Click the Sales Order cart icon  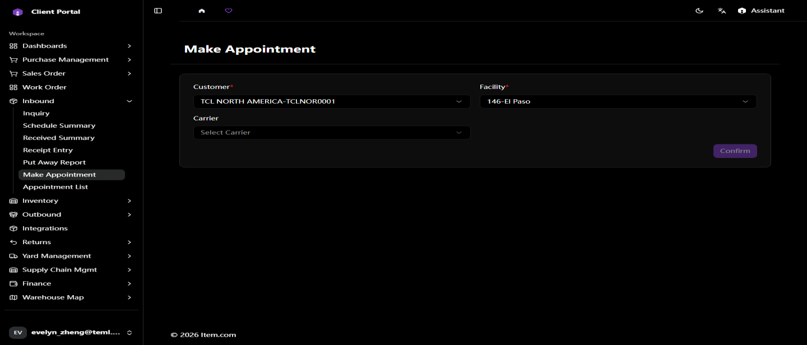tap(13, 73)
